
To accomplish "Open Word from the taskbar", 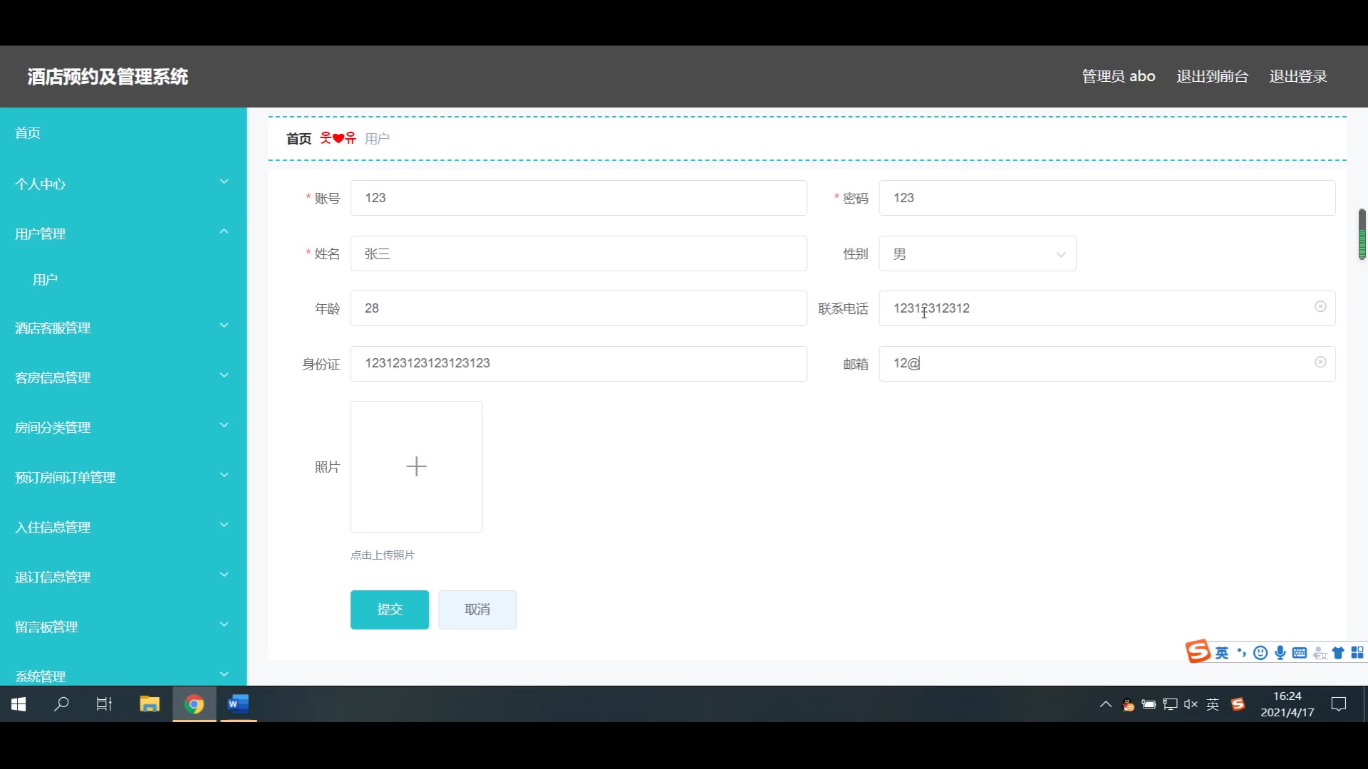I will (238, 704).
